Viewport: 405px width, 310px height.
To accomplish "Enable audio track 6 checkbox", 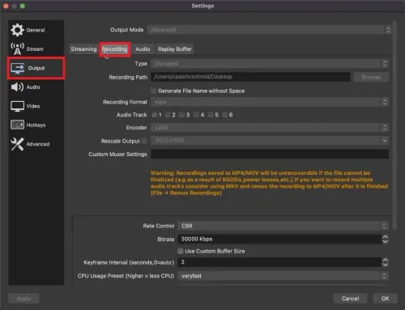I will tap(224, 115).
